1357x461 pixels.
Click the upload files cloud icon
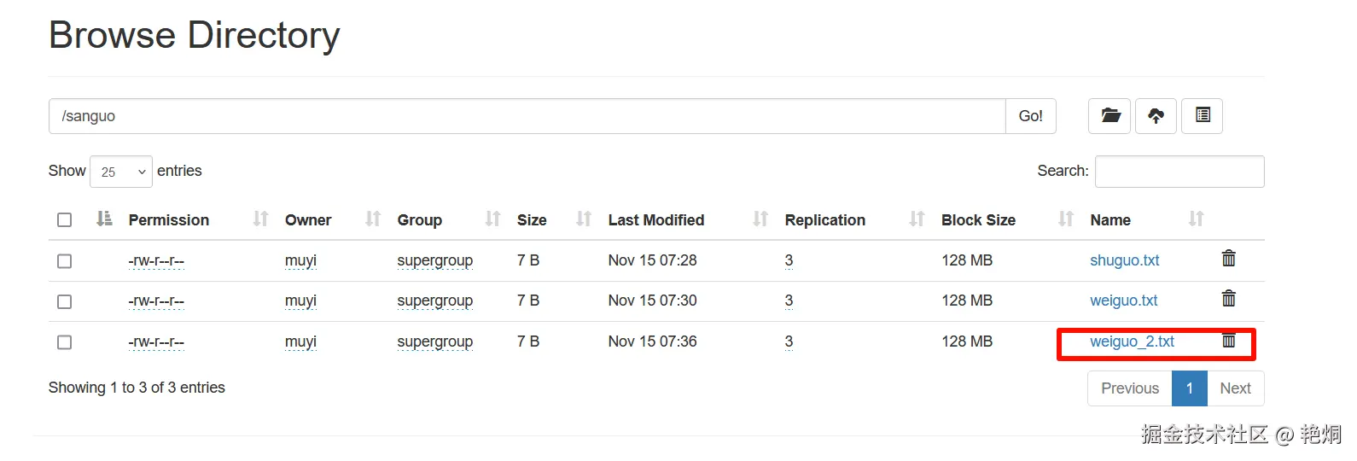pos(1156,116)
